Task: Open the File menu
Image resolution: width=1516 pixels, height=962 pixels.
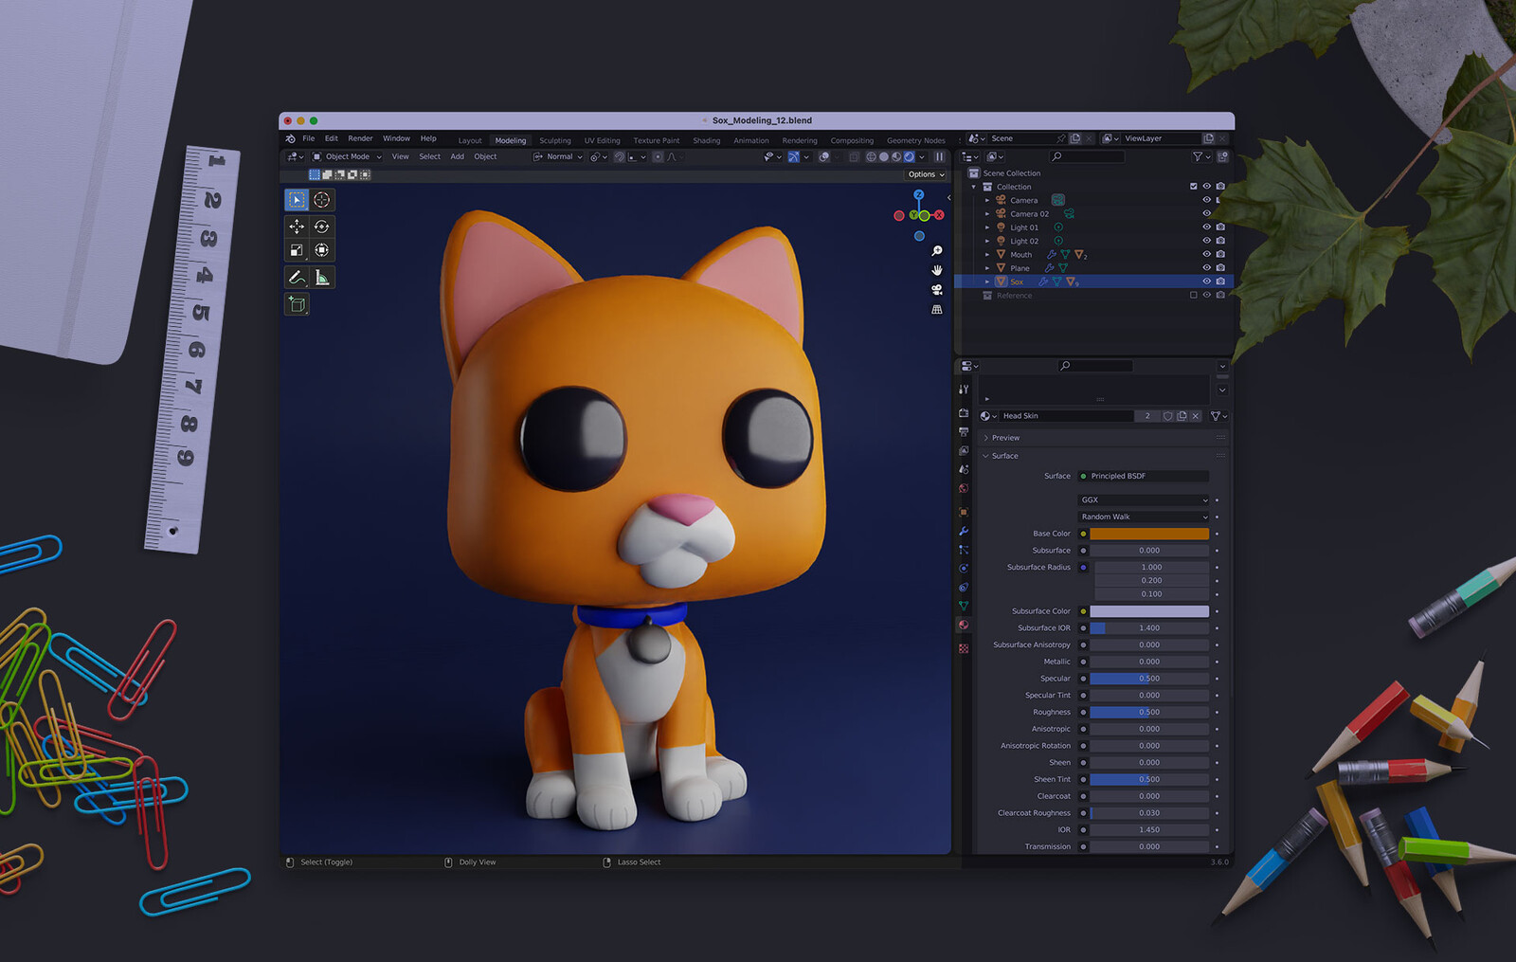Action: (x=308, y=138)
